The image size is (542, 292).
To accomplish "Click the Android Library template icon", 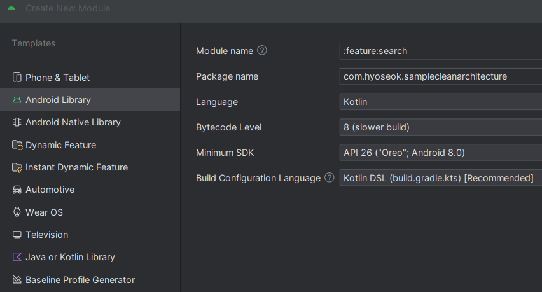I will click(17, 100).
